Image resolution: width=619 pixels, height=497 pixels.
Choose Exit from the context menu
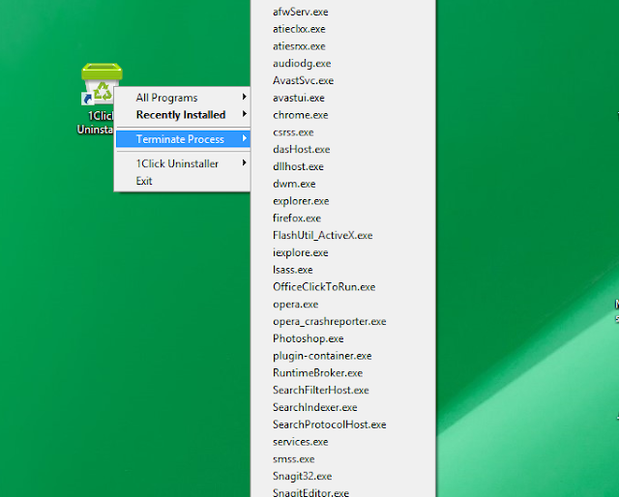[183, 181]
